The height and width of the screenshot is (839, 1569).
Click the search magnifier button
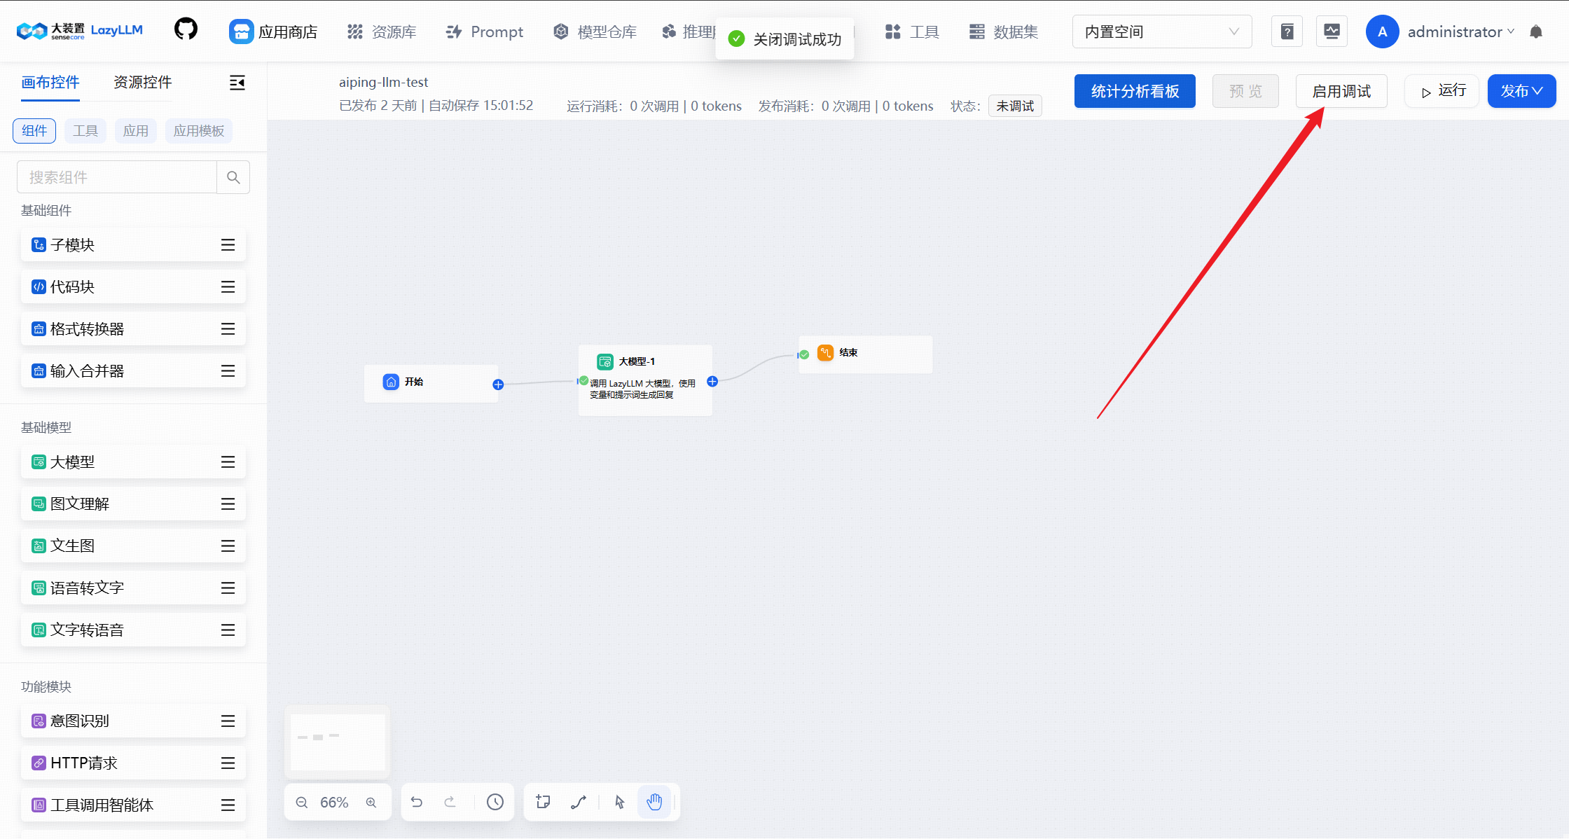(233, 177)
